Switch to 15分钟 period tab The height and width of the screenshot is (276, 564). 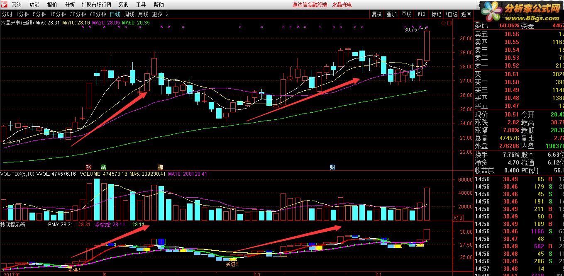coord(58,14)
